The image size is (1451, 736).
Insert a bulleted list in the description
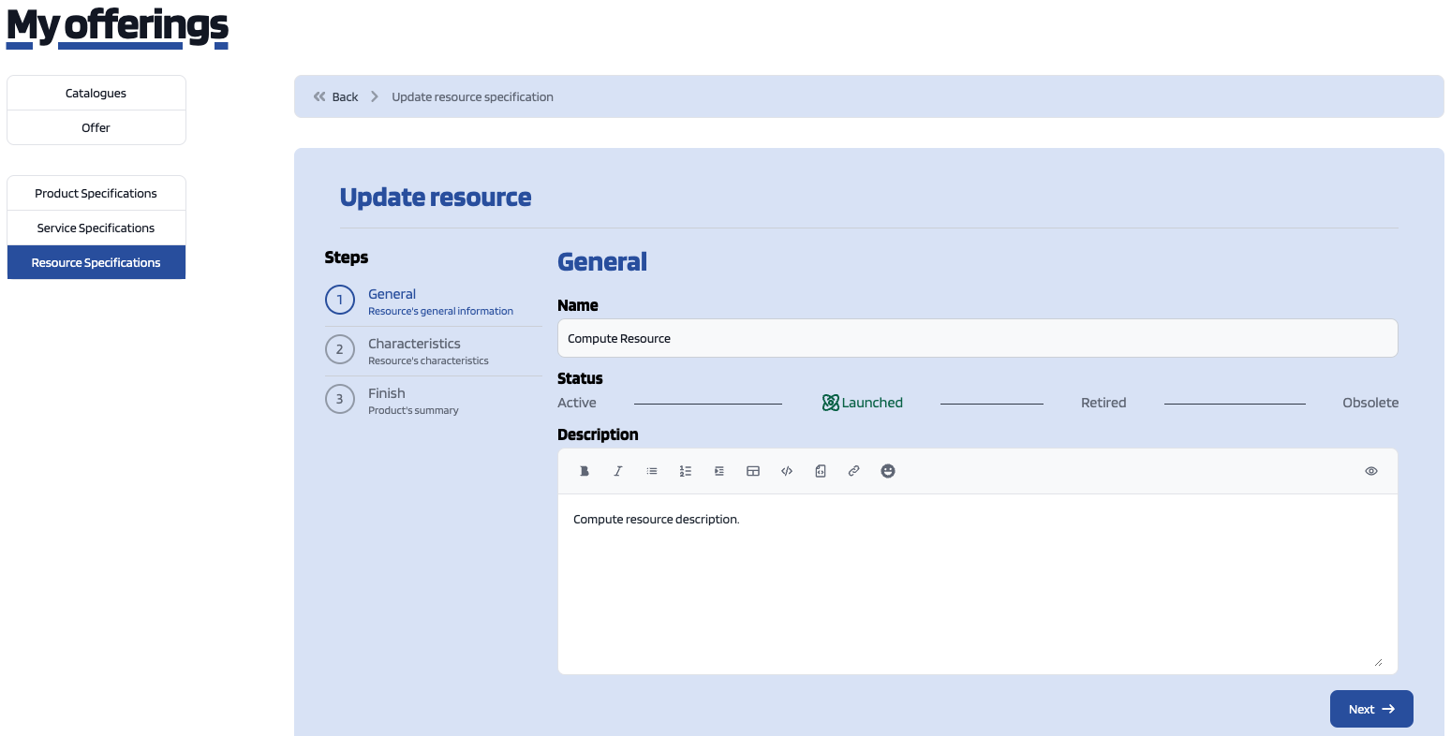click(652, 471)
